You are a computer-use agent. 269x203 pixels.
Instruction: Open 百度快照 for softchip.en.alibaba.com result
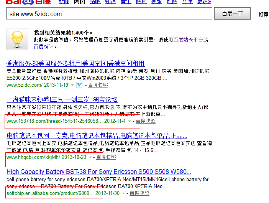click(x=139, y=193)
